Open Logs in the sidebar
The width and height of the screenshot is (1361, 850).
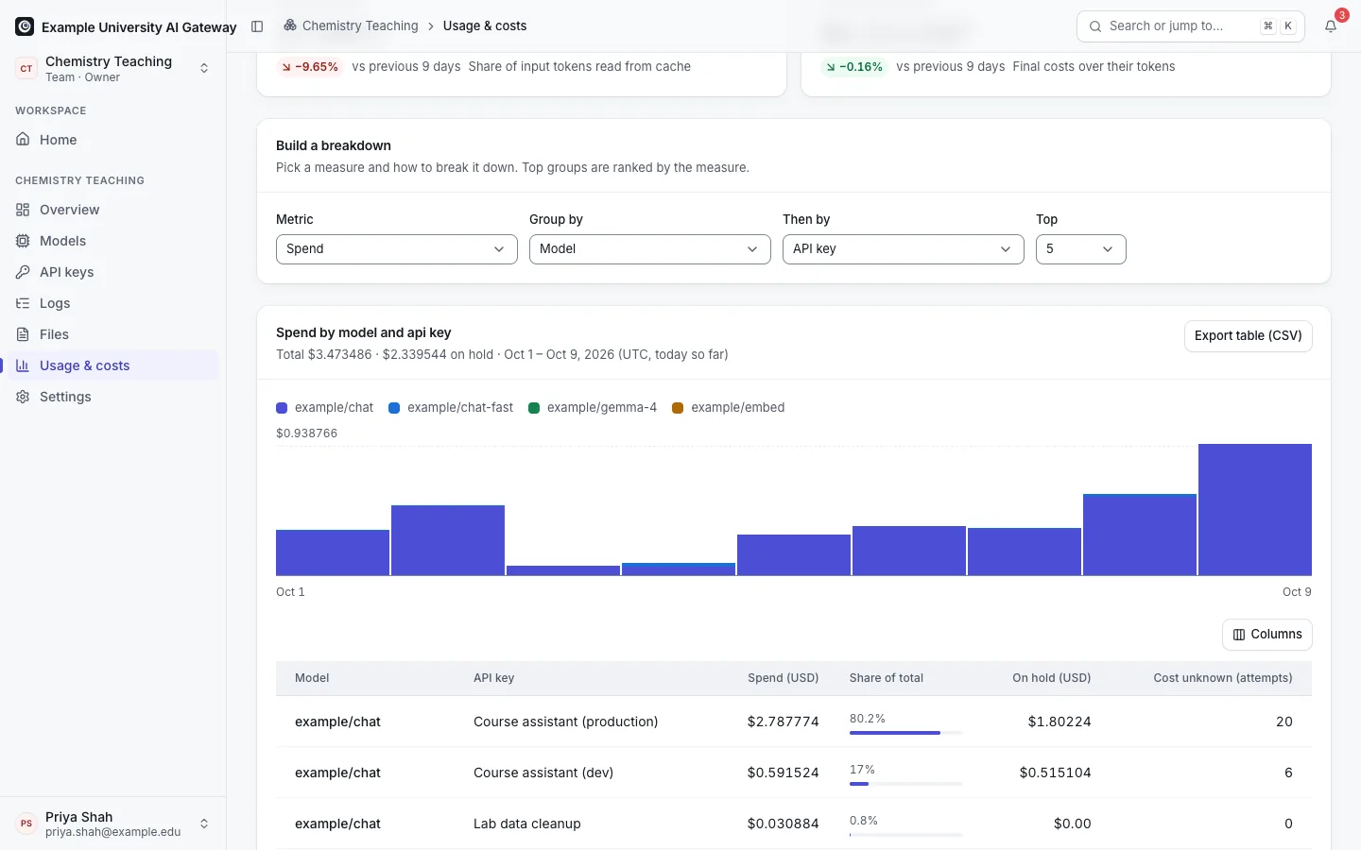[x=113, y=303]
